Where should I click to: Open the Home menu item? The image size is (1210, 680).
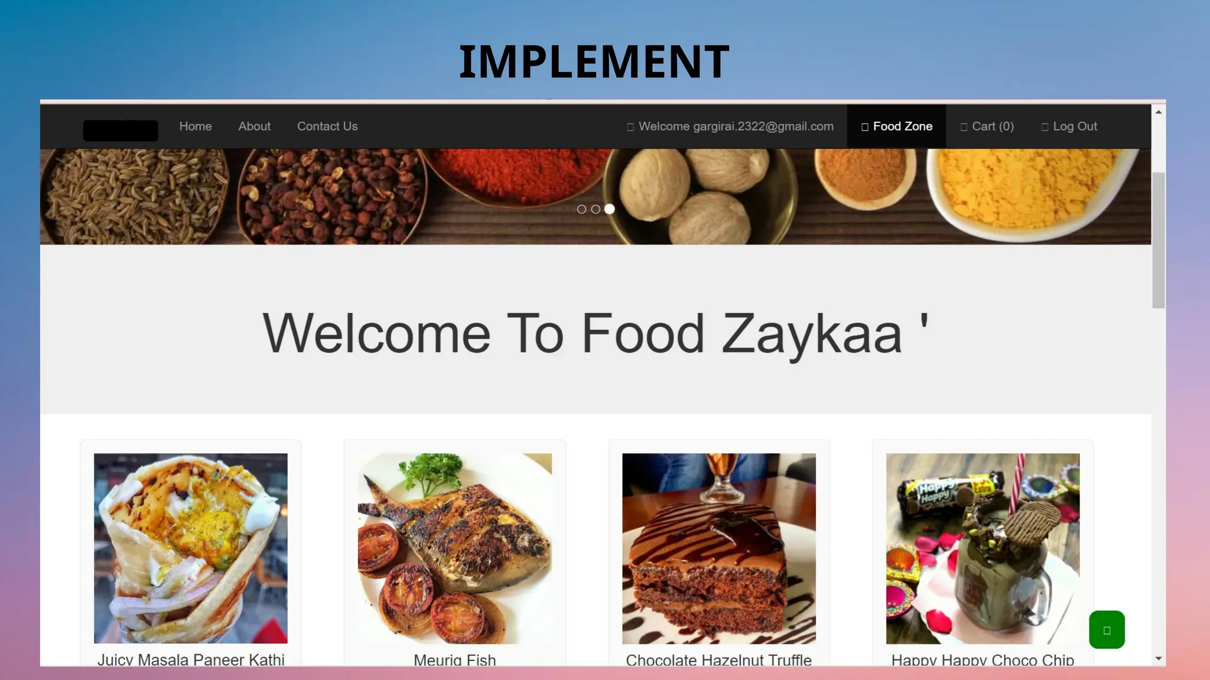pyautogui.click(x=196, y=126)
